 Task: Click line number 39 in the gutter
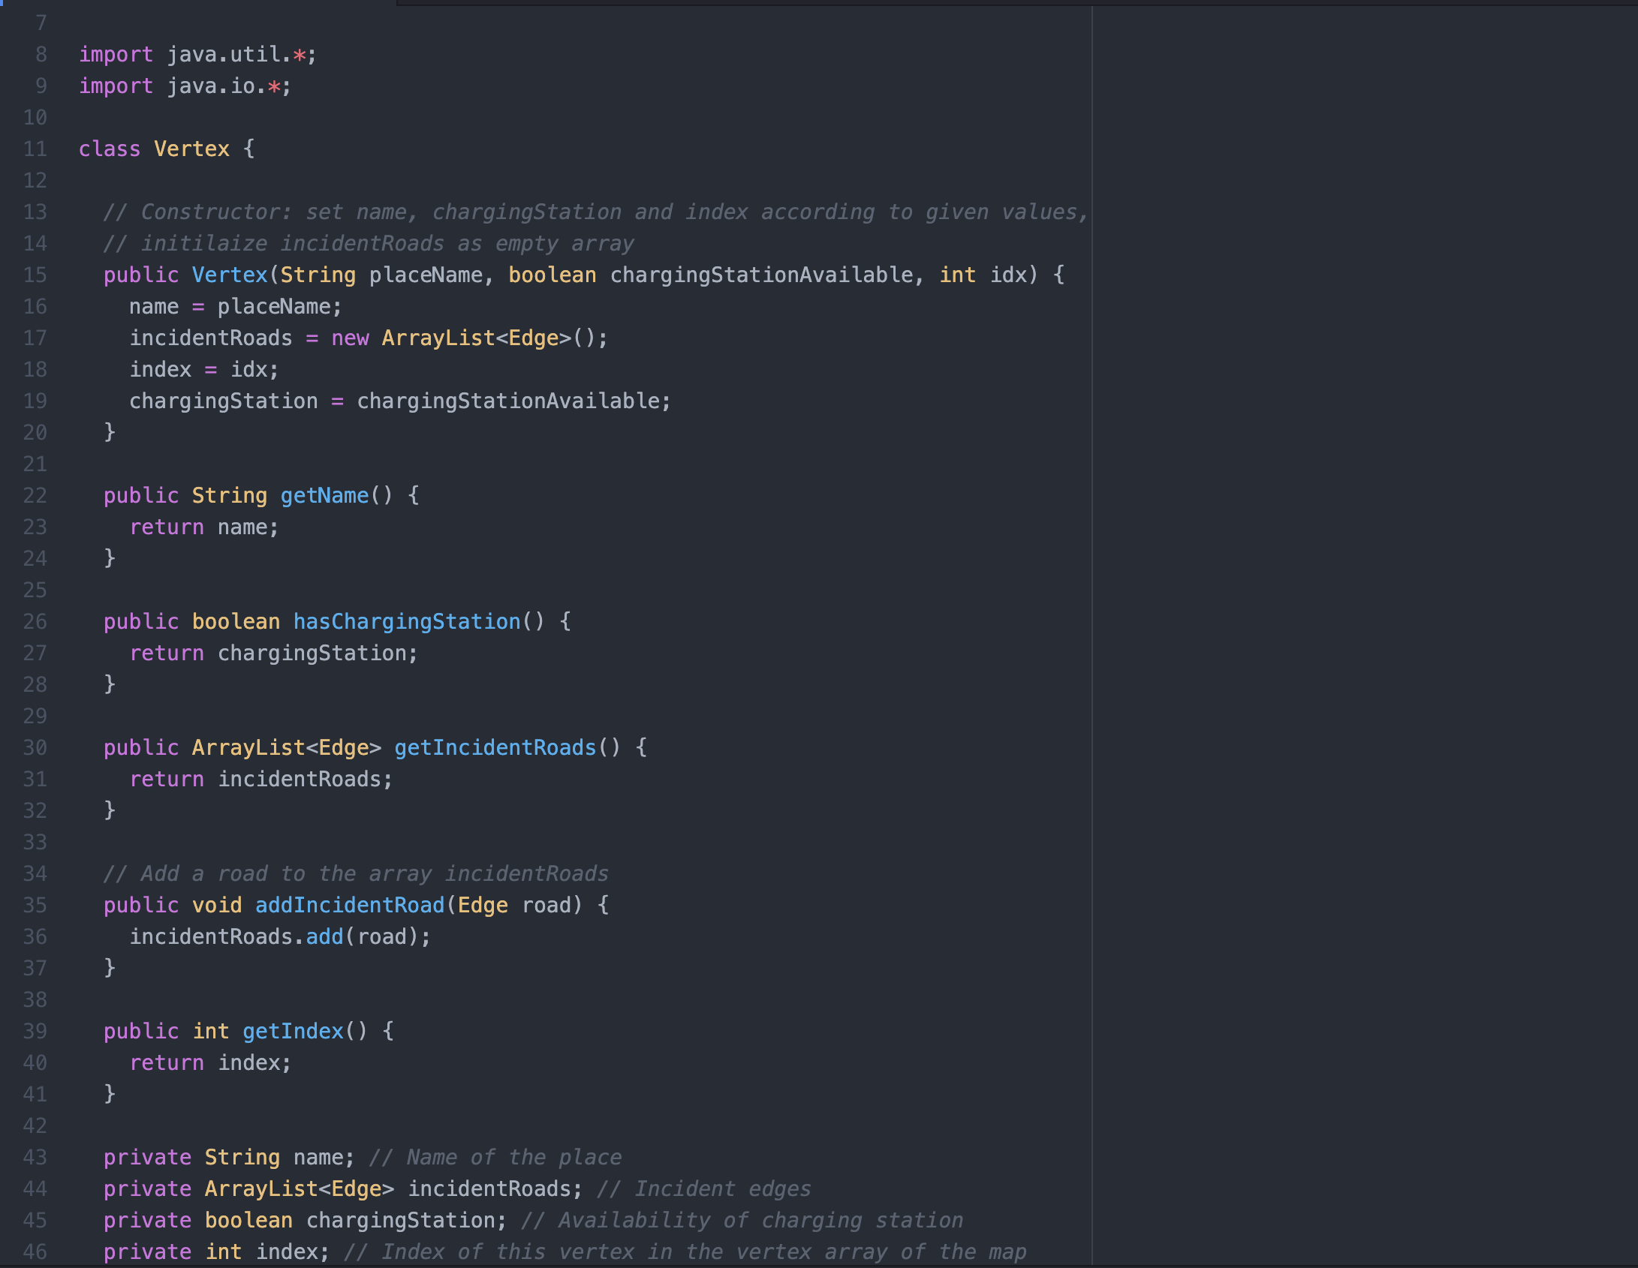(35, 1032)
